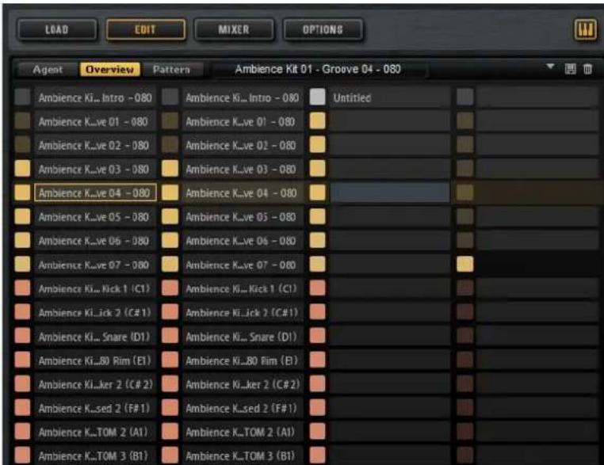
Task: Select the Agent tab
Action: click(x=48, y=70)
